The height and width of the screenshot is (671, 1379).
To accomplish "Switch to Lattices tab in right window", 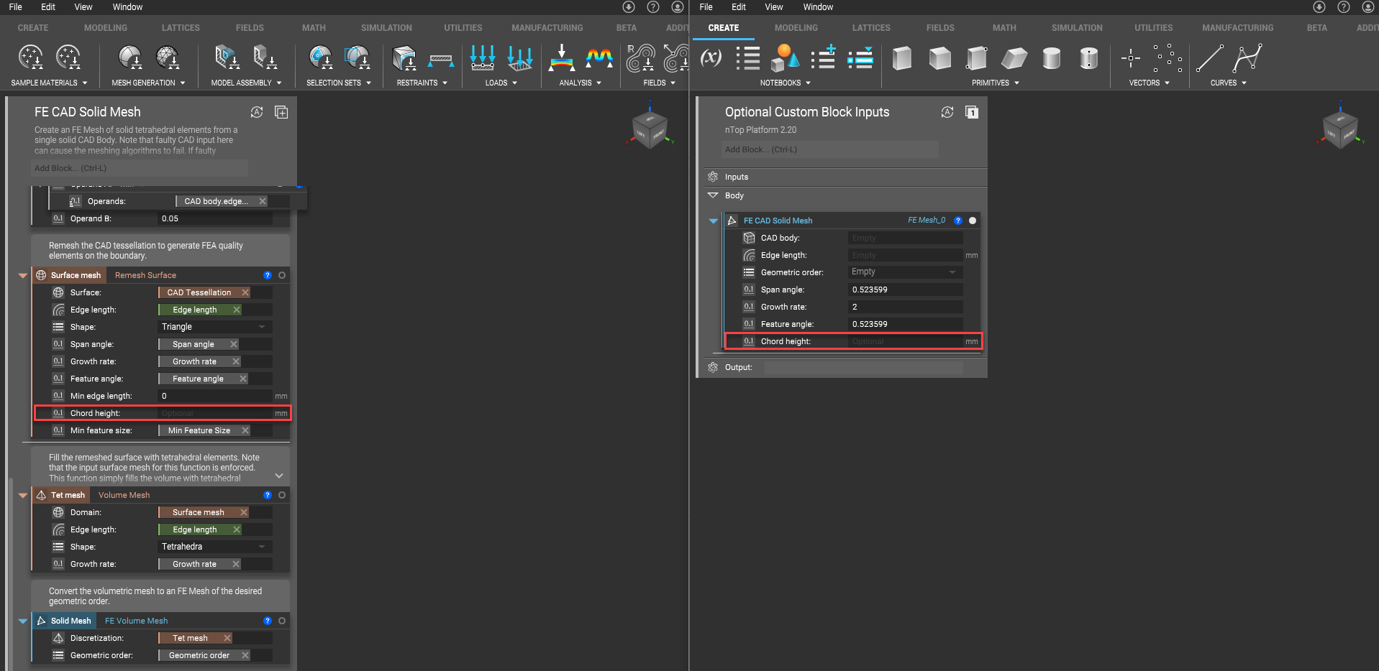I will [871, 28].
